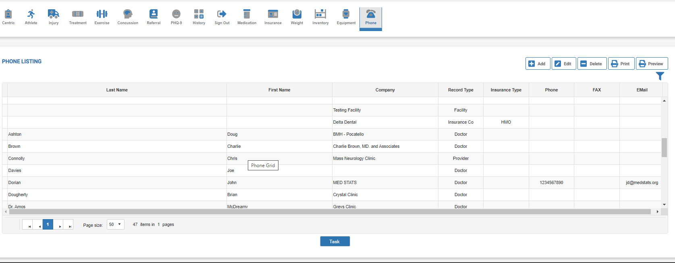Click the MED STATS company cell
This screenshot has width=675, height=263.
[385, 182]
